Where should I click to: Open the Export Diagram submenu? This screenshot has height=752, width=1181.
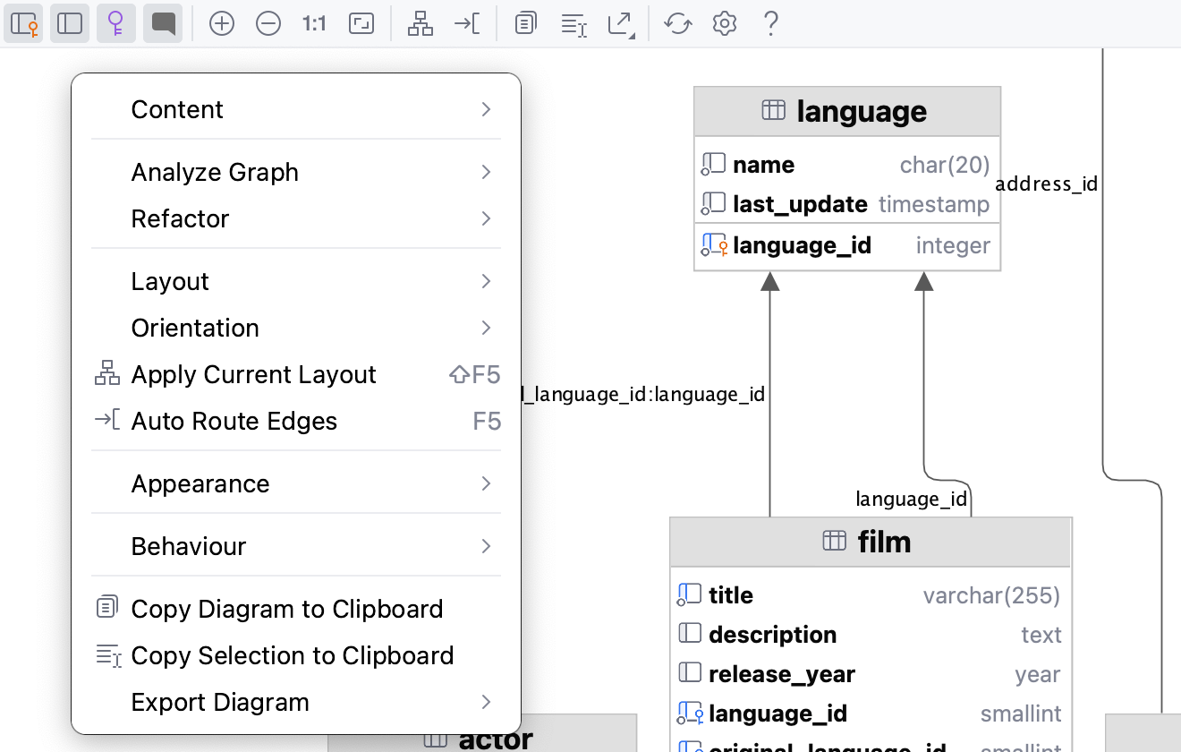pos(296,702)
